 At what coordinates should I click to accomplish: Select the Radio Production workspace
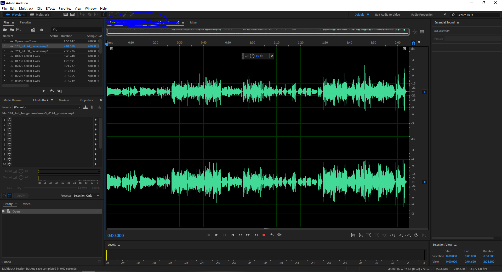pos(422,15)
